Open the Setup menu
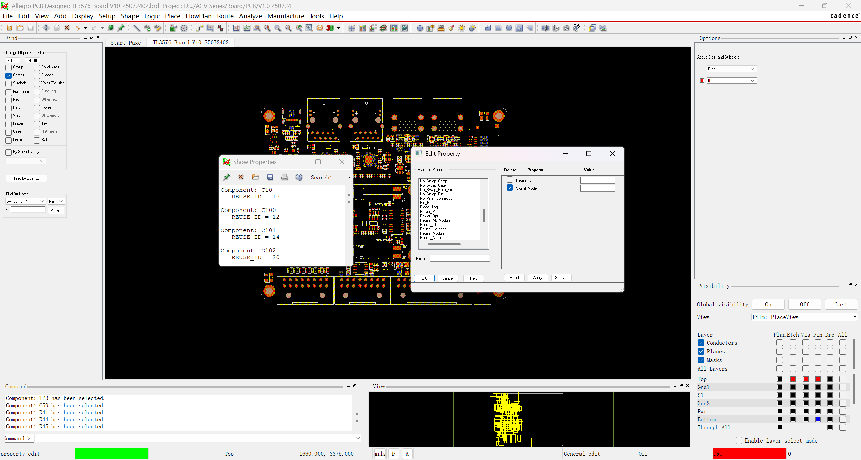The height and width of the screenshot is (460, 861). point(107,16)
